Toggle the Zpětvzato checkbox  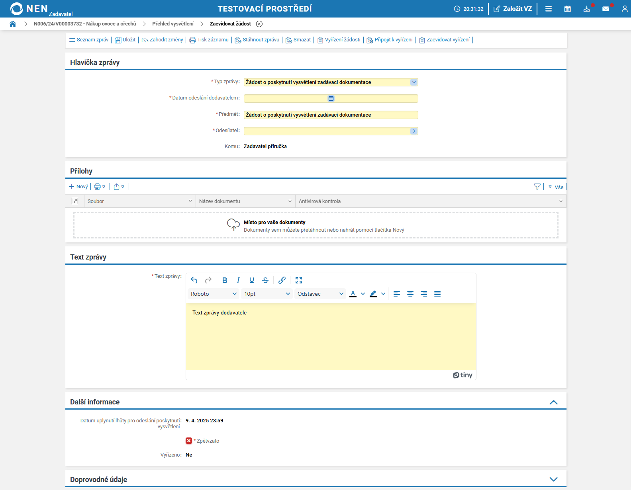[189, 441]
